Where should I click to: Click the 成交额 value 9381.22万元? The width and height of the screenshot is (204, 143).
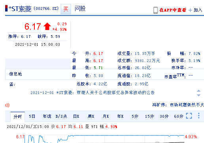click(x=147, y=61)
